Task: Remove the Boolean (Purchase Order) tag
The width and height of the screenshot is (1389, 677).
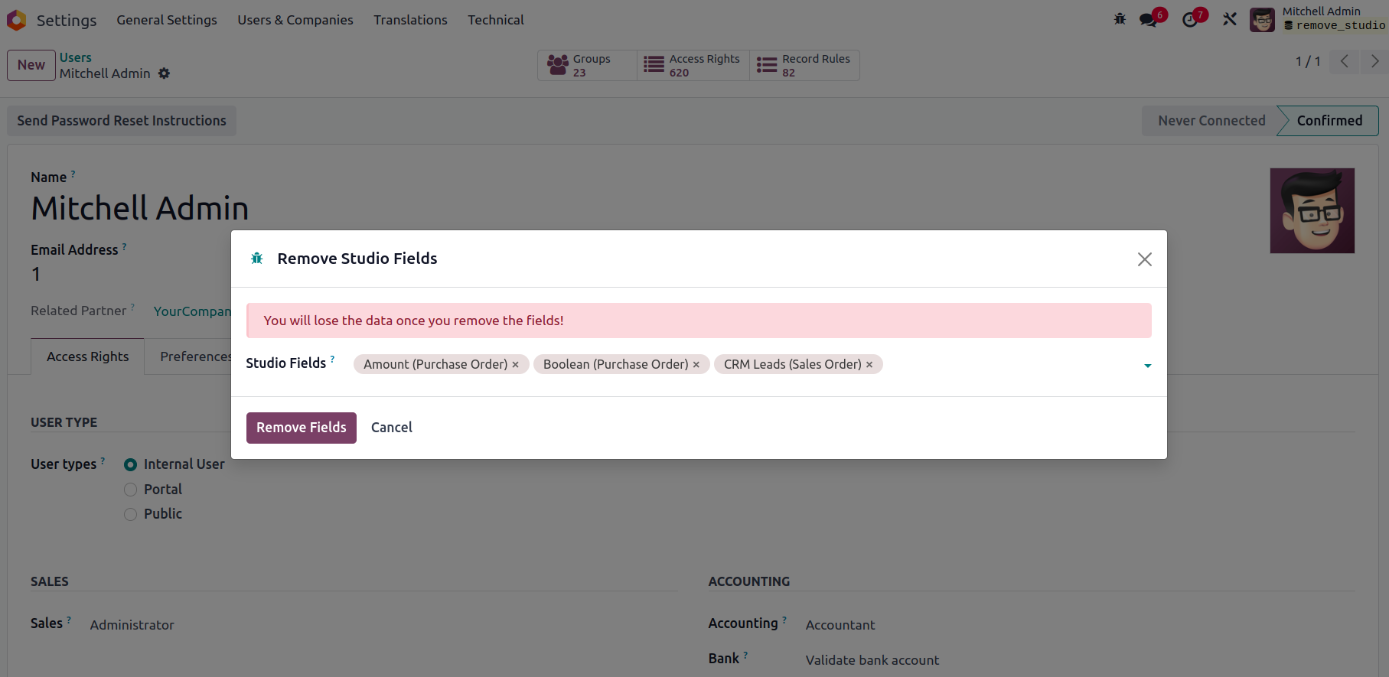Action: pos(696,365)
